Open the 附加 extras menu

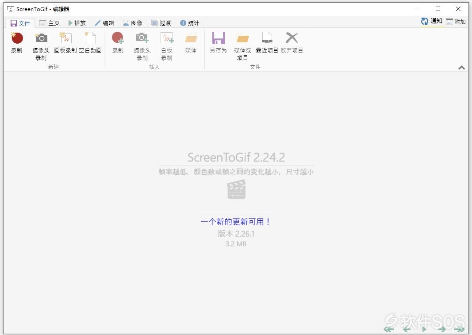[x=456, y=22]
